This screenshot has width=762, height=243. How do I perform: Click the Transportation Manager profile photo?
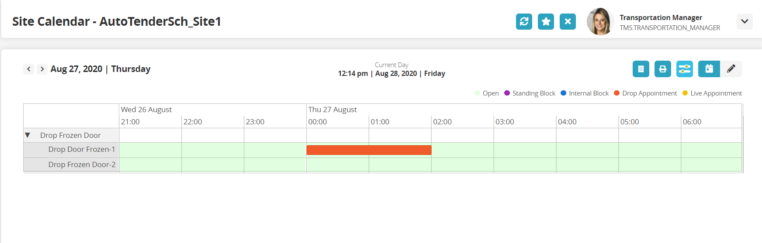pyautogui.click(x=600, y=21)
